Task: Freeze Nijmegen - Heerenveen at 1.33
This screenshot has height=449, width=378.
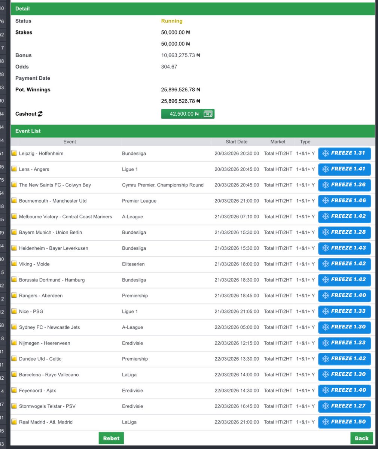Action: pos(345,343)
